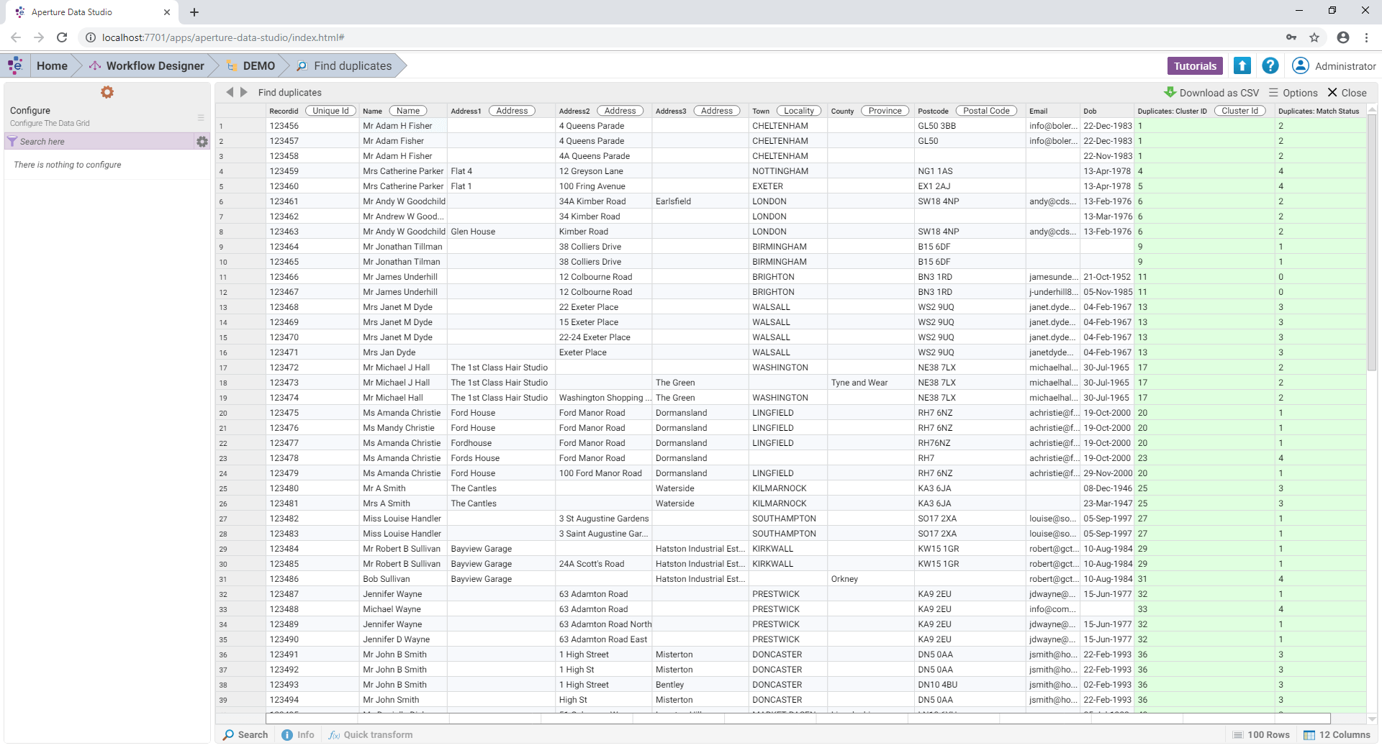Toggle the Address tag on Address1 column
The image size is (1382, 748).
click(512, 110)
